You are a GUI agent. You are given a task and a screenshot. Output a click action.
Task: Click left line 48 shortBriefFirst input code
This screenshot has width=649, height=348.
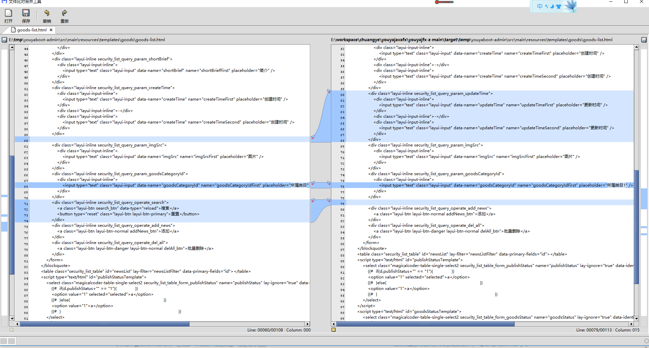[169, 71]
